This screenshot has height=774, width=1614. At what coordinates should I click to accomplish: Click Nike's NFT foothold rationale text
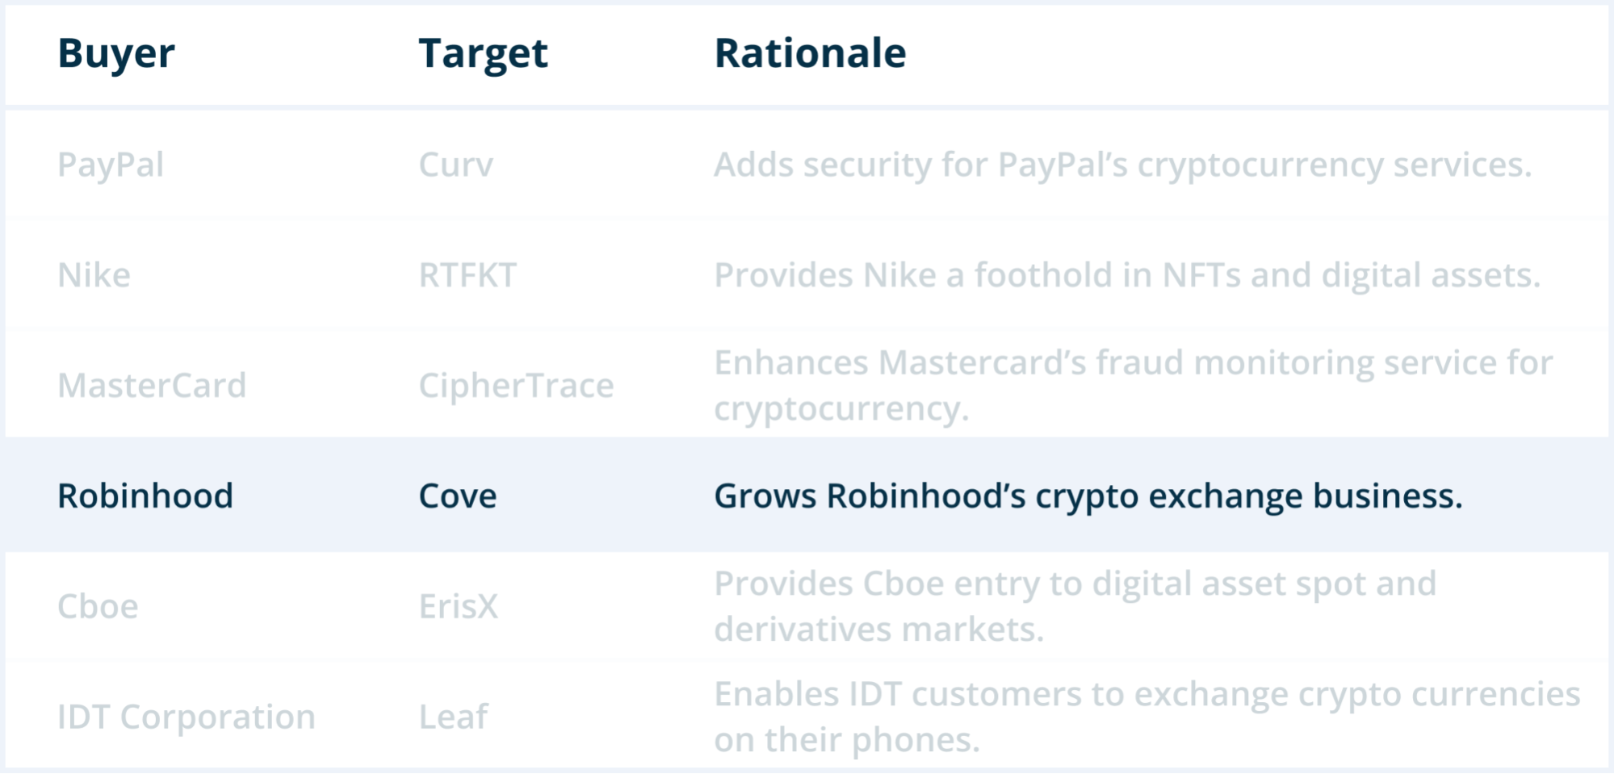[x=1127, y=276]
